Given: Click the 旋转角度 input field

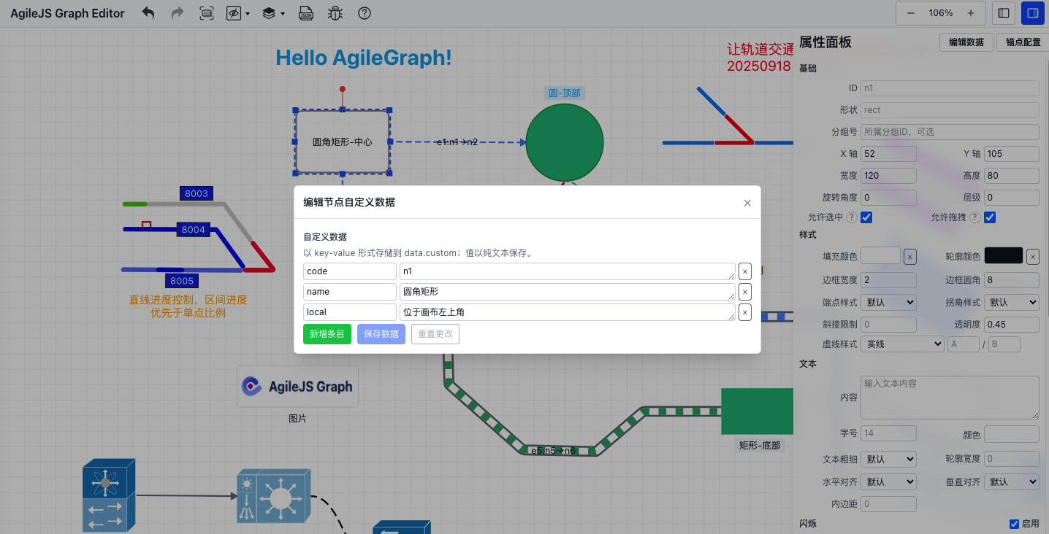Looking at the screenshot, I should (888, 198).
